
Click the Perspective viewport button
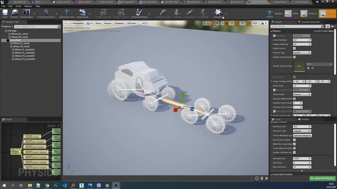point(76,23)
